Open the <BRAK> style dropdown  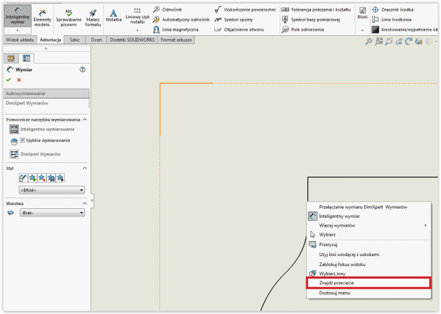(x=52, y=190)
